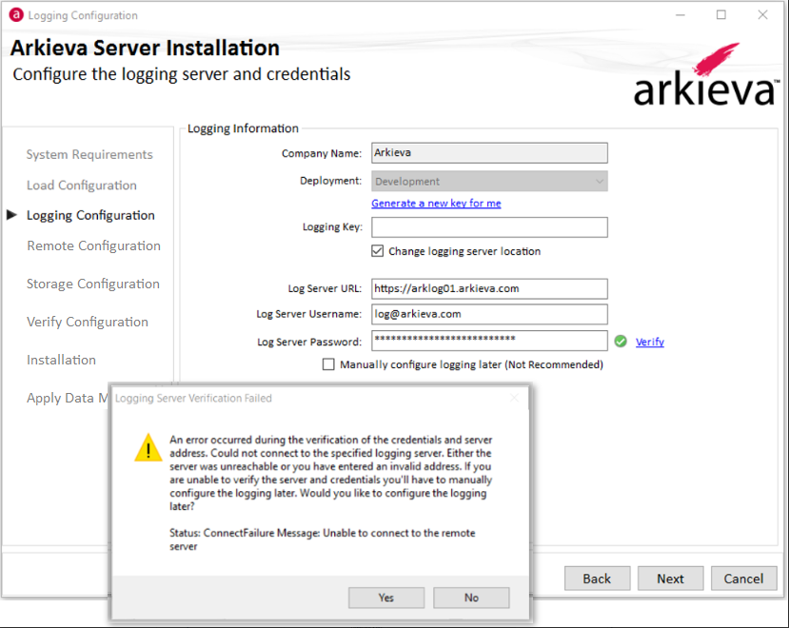
Task: Click the Company Name field
Action: (489, 153)
